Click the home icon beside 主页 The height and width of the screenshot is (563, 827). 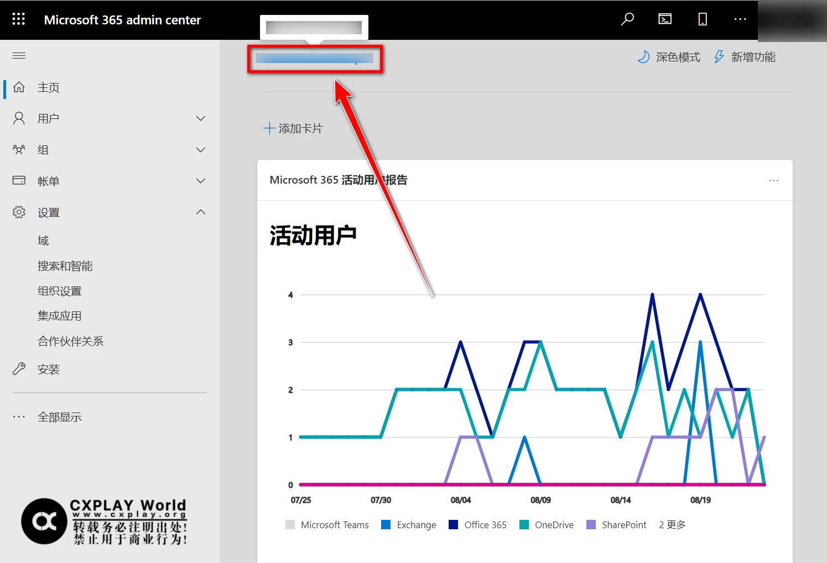tap(19, 87)
